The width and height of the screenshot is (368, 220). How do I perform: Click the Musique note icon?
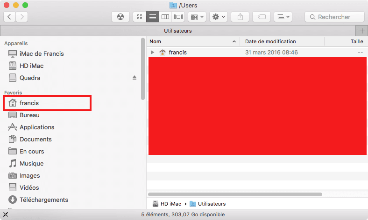[x=13, y=163]
